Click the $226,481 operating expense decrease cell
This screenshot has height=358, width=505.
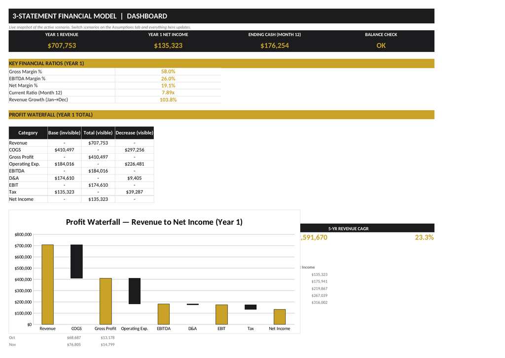(134, 164)
